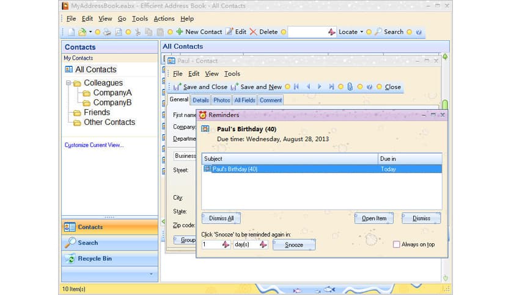Switch to the All Fields tab
Screen dimensions: 511x295
pyautogui.click(x=244, y=100)
